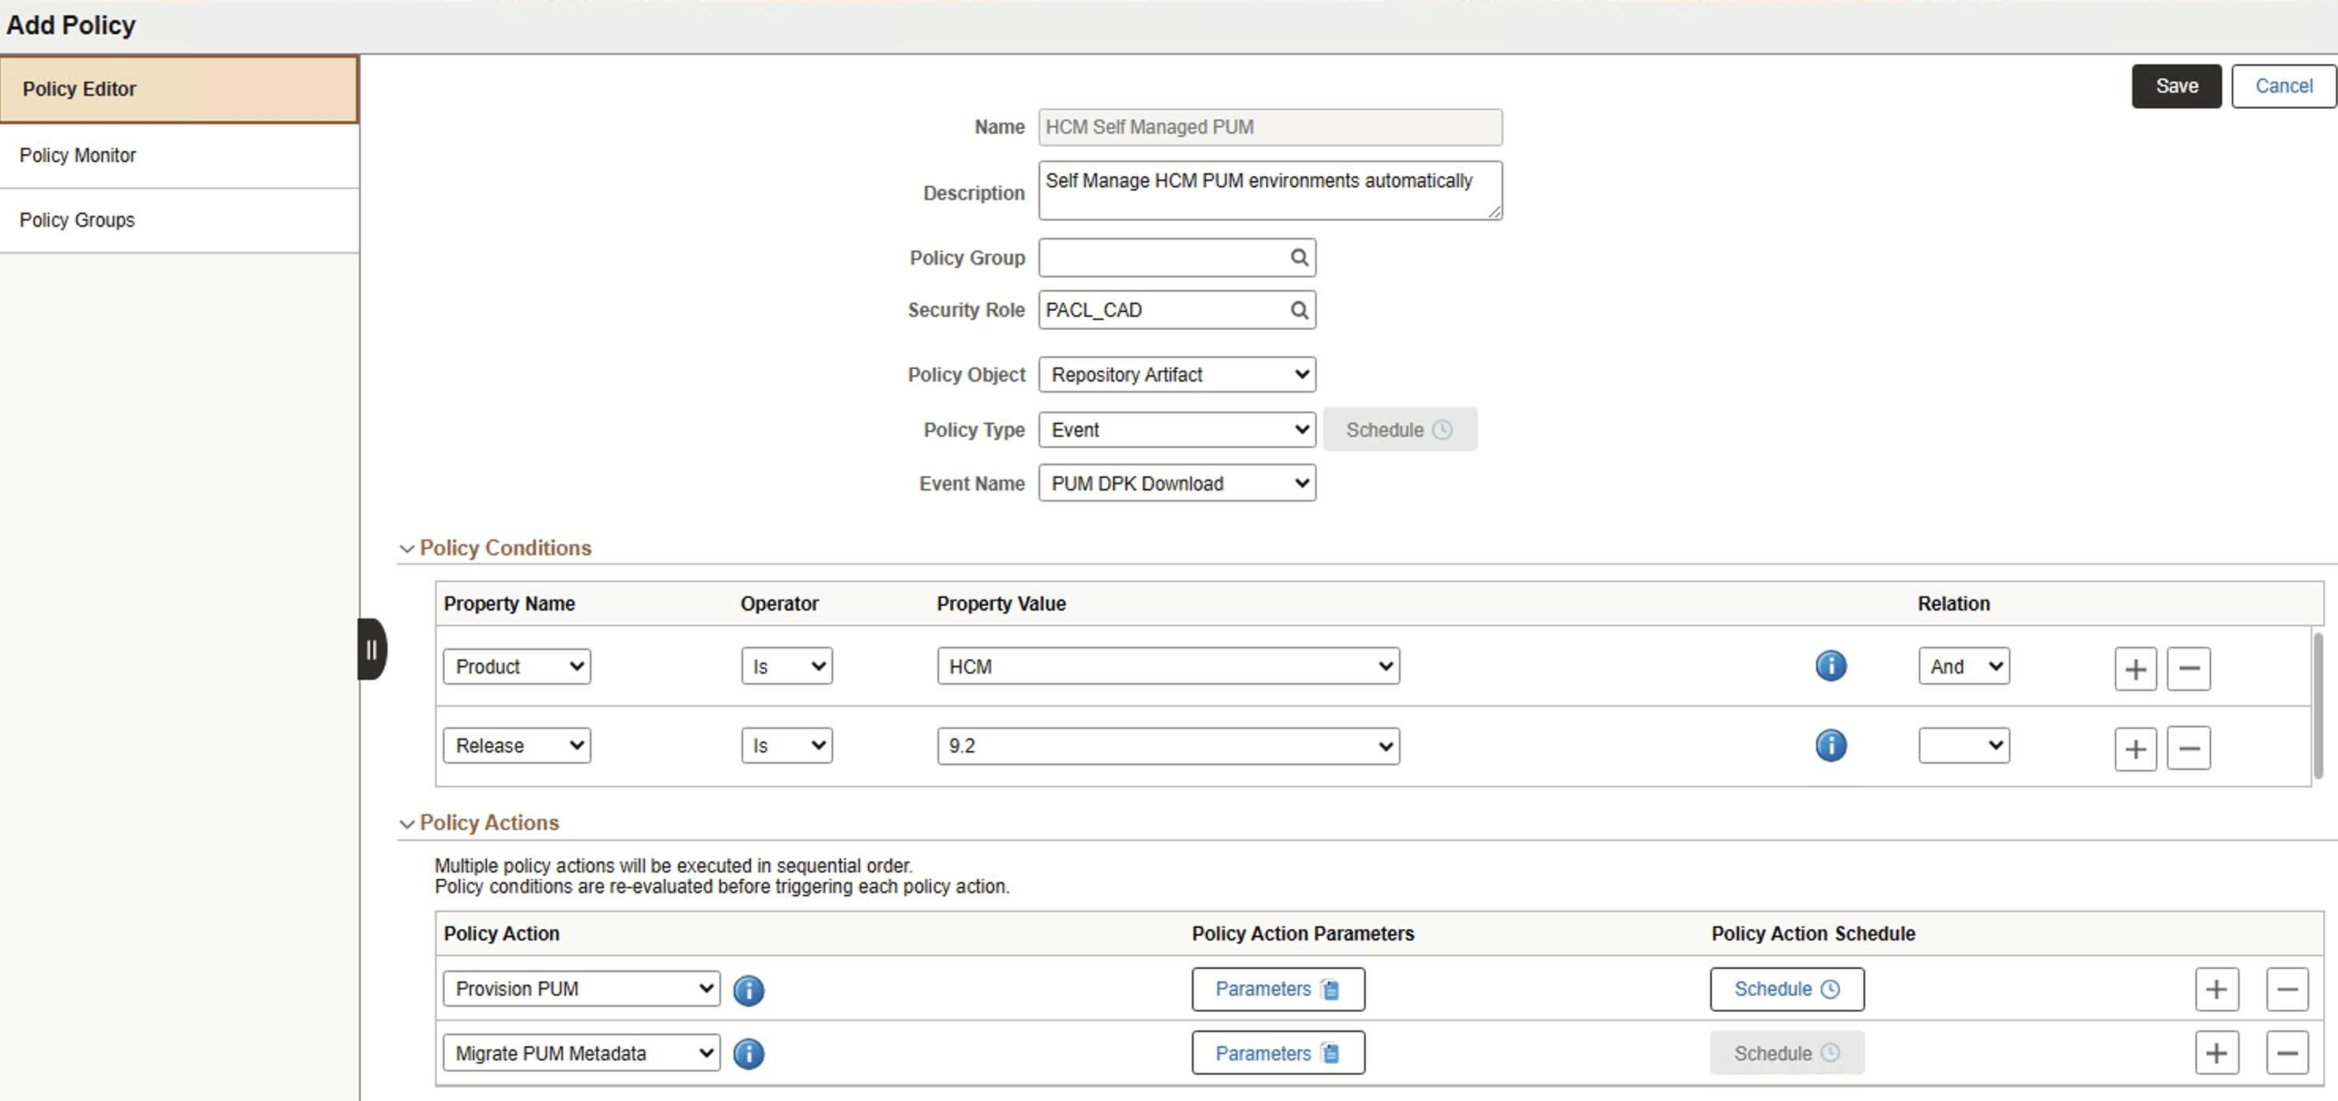Open the Policy Group lookup magnifier

coord(1298,257)
